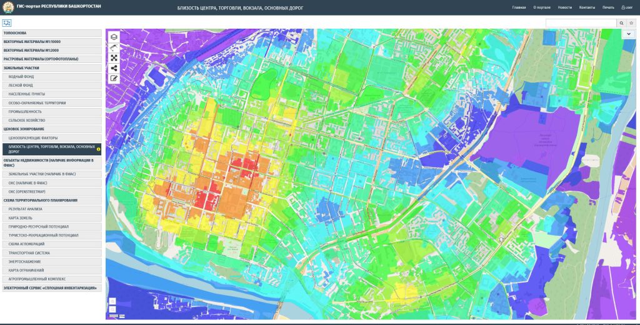The height and width of the screenshot is (325, 640).
Task: Activate the measurement tool on the map
Action: pos(114,47)
